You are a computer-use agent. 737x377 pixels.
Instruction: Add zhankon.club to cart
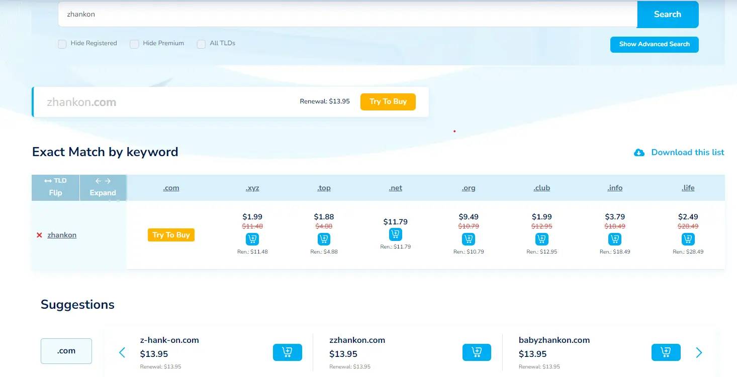pyautogui.click(x=541, y=239)
